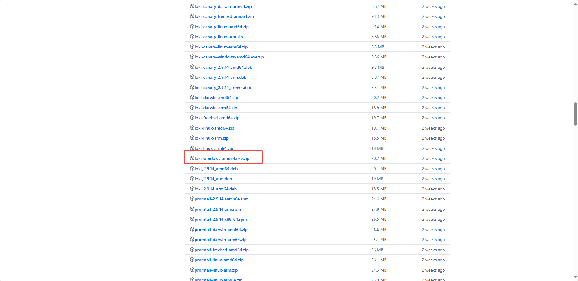This screenshot has width=578, height=281.
Task: Download loki-canary-linux-amd64.zip
Action: pyautogui.click(x=222, y=27)
